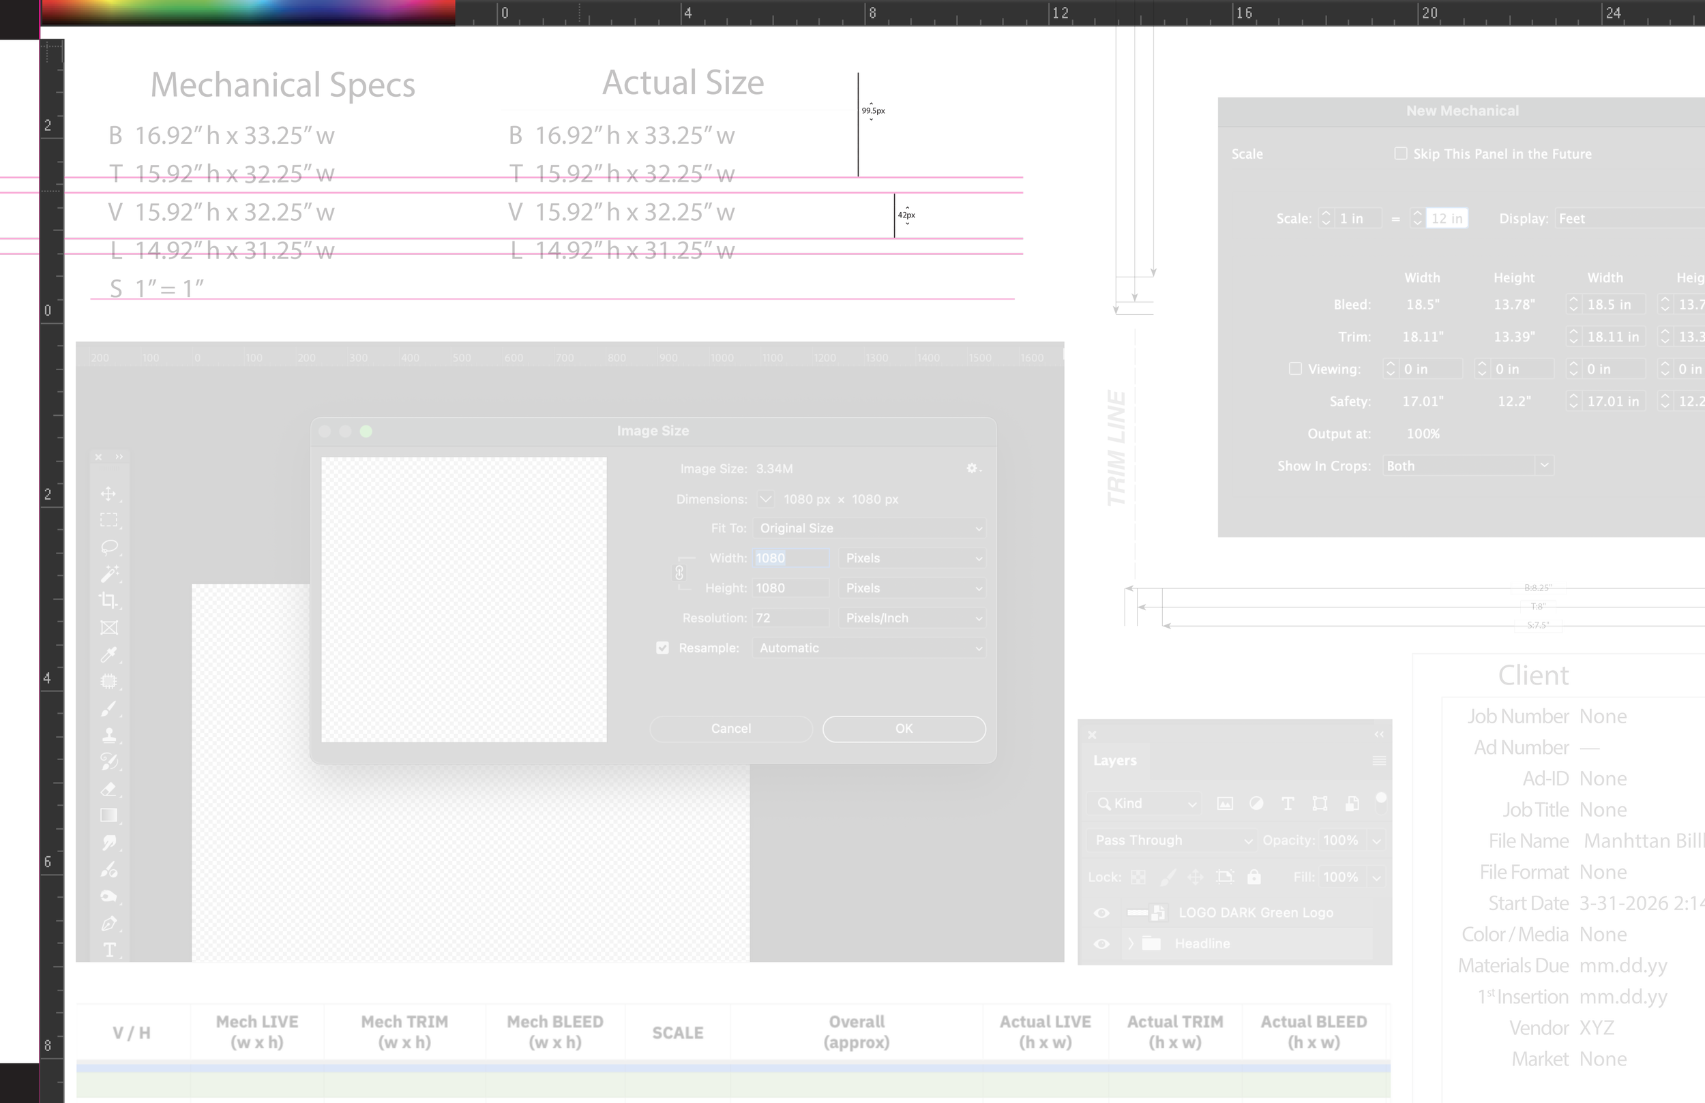This screenshot has height=1103, width=1705.
Task: Select the Crop tool
Action: (x=109, y=600)
